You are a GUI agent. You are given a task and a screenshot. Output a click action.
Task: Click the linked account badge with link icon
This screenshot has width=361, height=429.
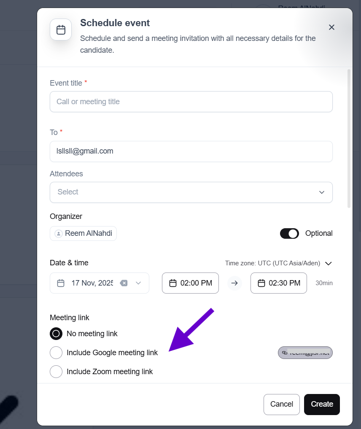[305, 353]
